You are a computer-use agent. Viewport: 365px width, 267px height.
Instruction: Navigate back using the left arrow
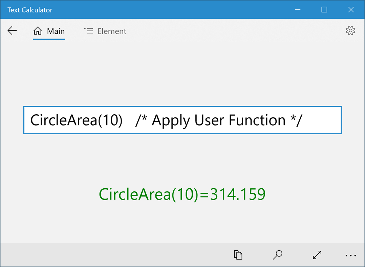(x=12, y=31)
